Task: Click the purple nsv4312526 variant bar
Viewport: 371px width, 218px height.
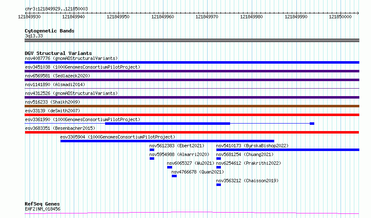Action: click(x=192, y=97)
